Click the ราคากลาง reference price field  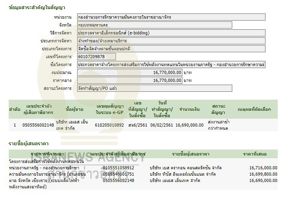tap(130, 80)
